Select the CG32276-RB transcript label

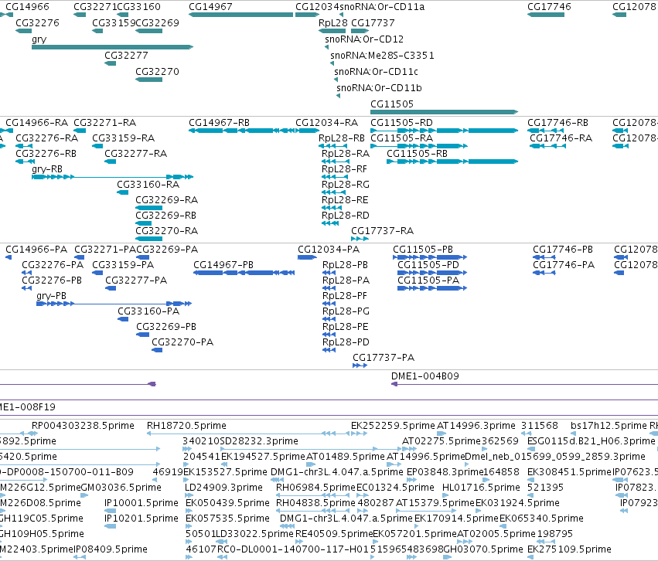tap(46, 154)
